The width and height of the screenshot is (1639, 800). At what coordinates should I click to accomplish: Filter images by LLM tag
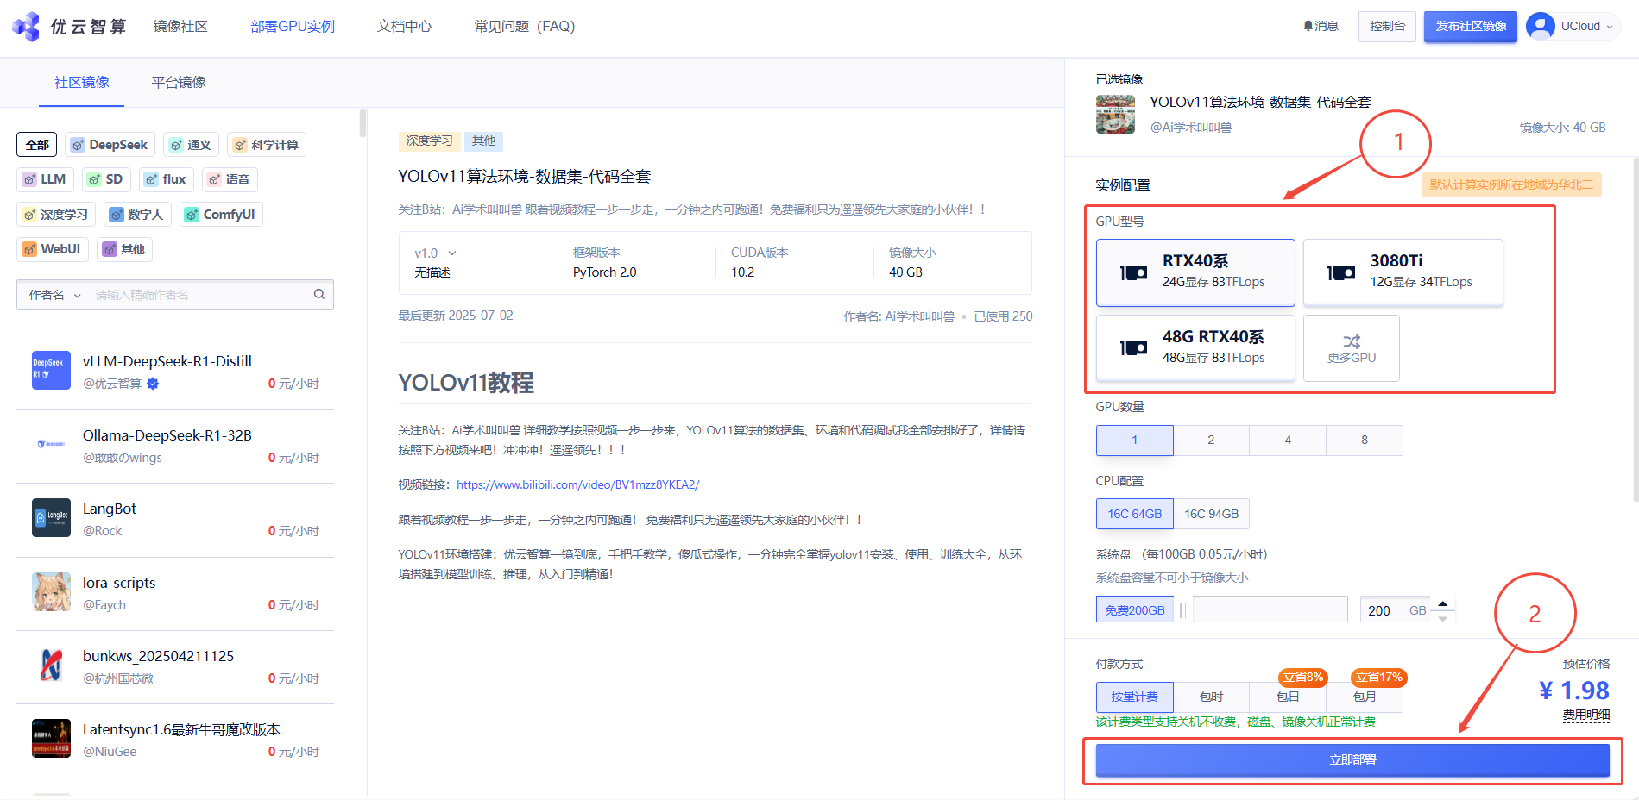coord(45,179)
